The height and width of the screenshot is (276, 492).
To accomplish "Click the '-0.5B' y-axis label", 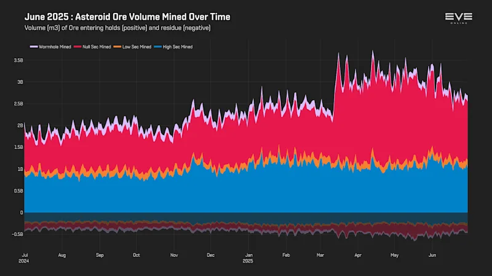I will (17, 234).
